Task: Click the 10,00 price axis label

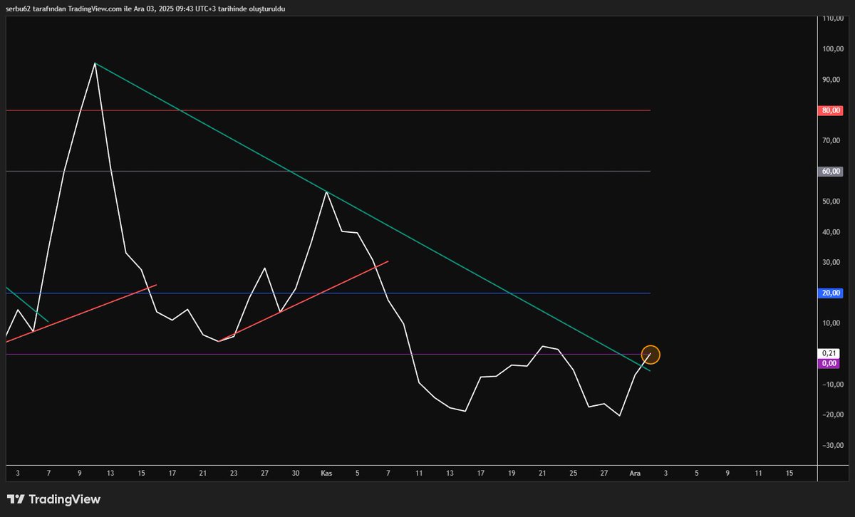Action: 831,323
